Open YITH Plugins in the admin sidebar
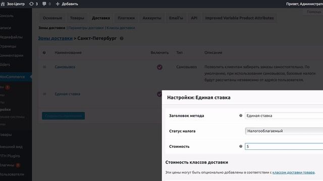 (x=10, y=156)
